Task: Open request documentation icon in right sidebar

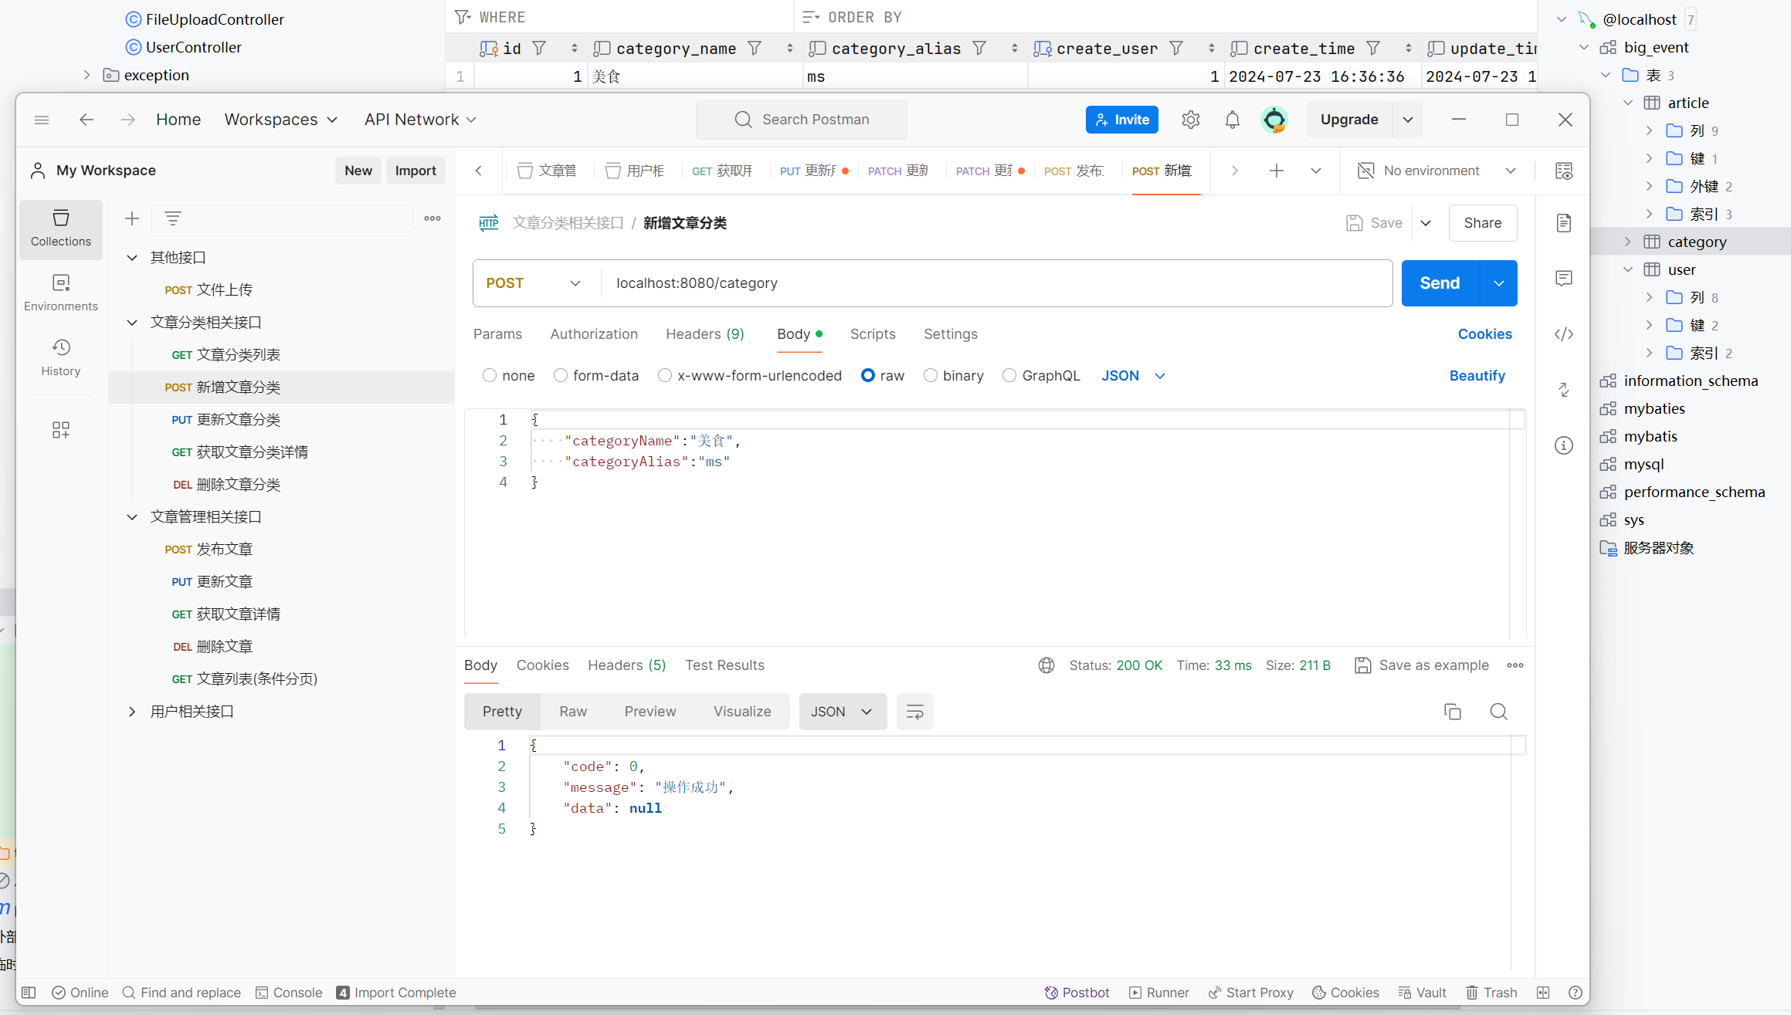Action: tap(1563, 223)
